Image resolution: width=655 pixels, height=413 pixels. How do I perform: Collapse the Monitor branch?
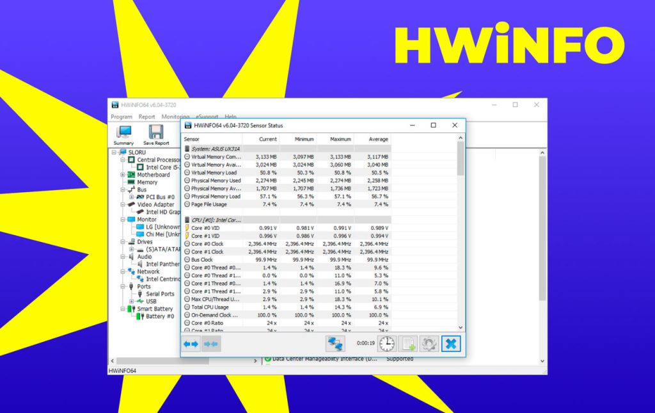coord(123,220)
